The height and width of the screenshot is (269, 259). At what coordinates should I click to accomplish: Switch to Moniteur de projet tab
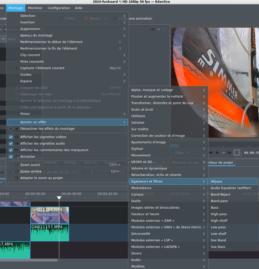[218, 162]
